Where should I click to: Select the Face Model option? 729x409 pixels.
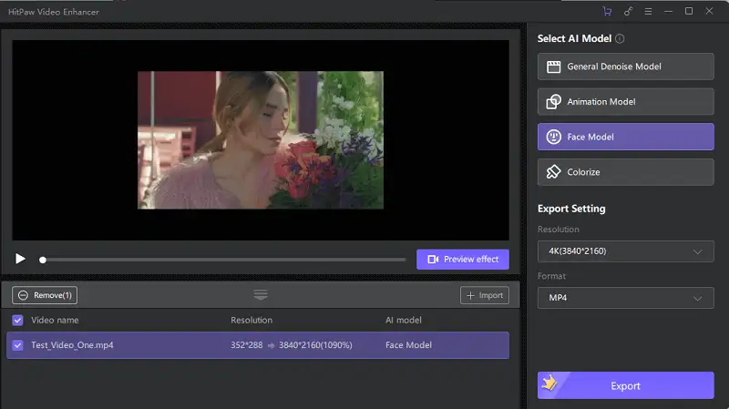pos(625,137)
